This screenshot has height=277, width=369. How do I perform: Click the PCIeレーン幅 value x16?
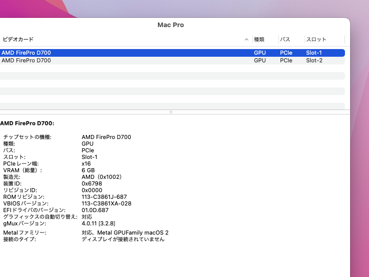coord(86,164)
